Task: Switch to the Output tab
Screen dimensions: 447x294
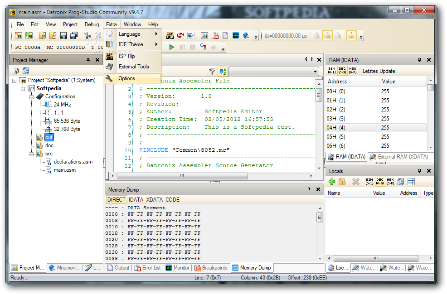Action: click(x=119, y=268)
